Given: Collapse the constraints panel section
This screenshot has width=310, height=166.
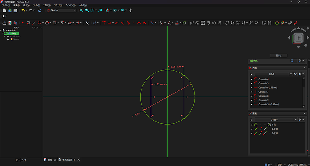Looking at the screenshot, I should coord(305,68).
